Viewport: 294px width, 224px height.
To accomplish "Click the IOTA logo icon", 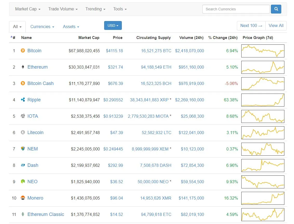I will click(23, 116).
